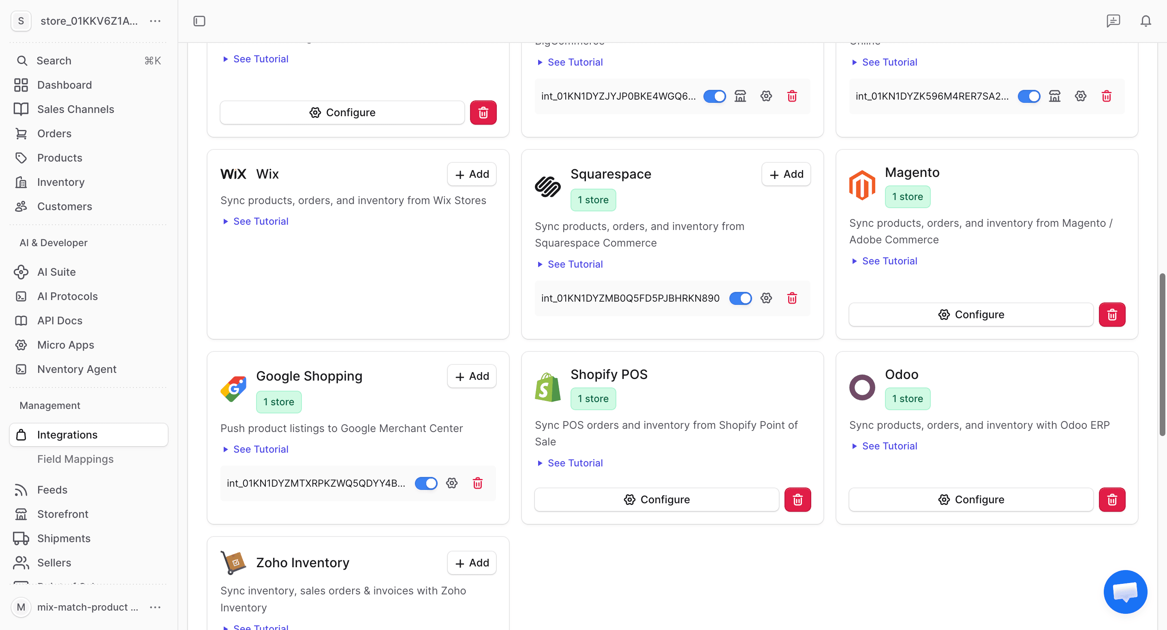Add a Google Shopping store
1167x630 pixels.
472,376
